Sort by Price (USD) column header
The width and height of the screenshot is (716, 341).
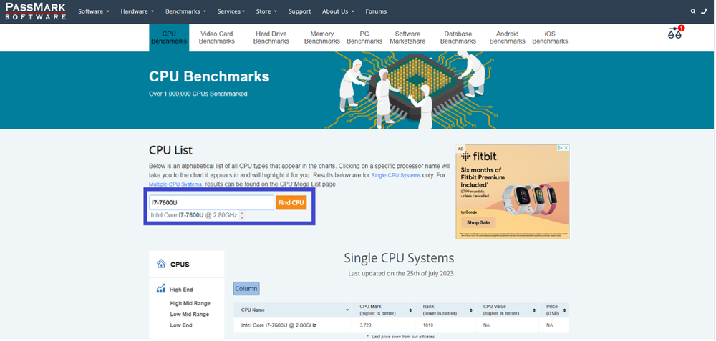pyautogui.click(x=554, y=310)
